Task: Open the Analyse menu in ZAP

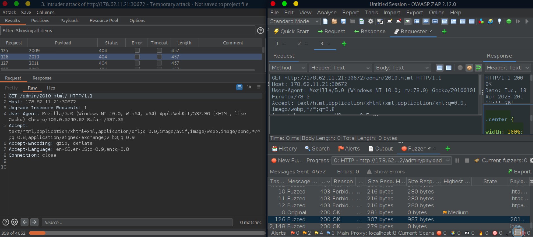Action: pos(327,13)
